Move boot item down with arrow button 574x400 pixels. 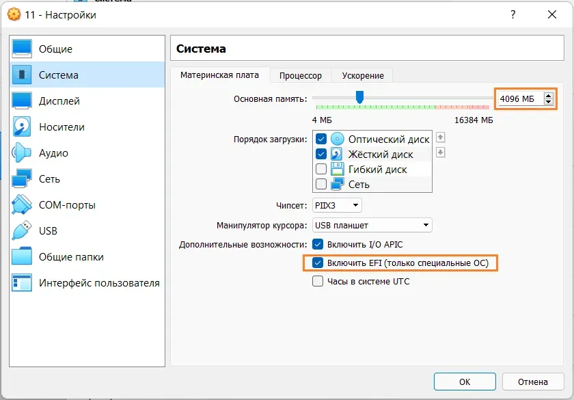(440, 152)
